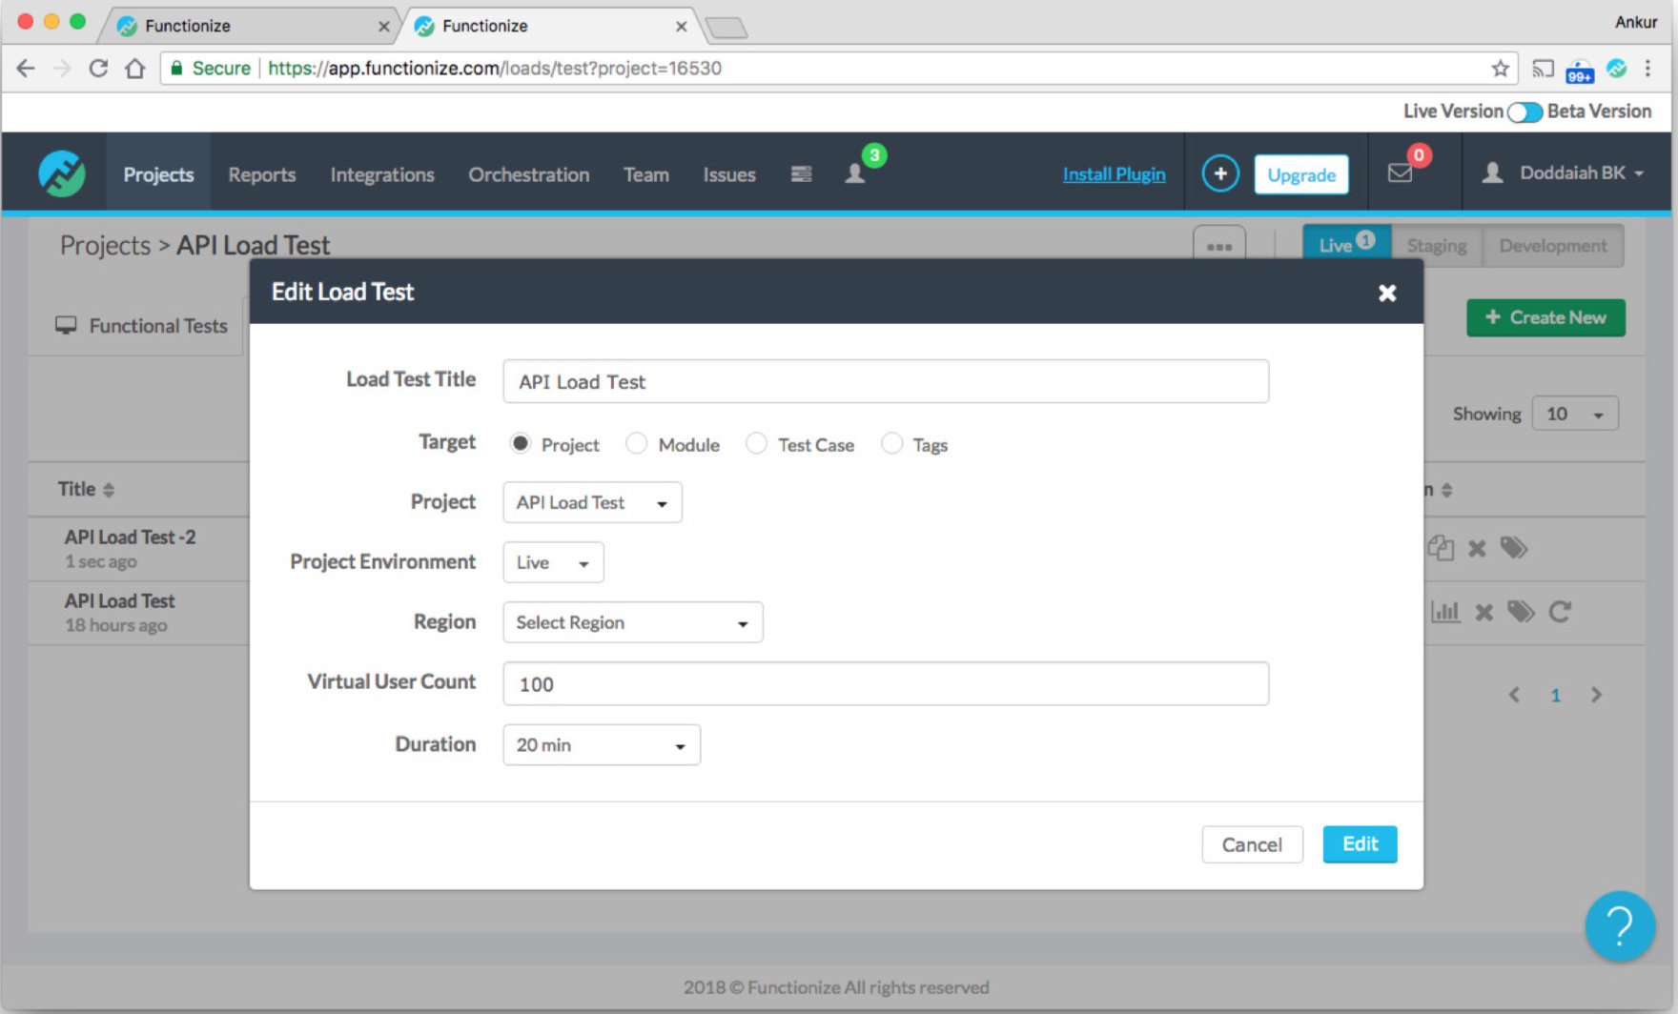This screenshot has width=1678, height=1014.
Task: Go to previous page arrow in pagination
Action: point(1514,695)
